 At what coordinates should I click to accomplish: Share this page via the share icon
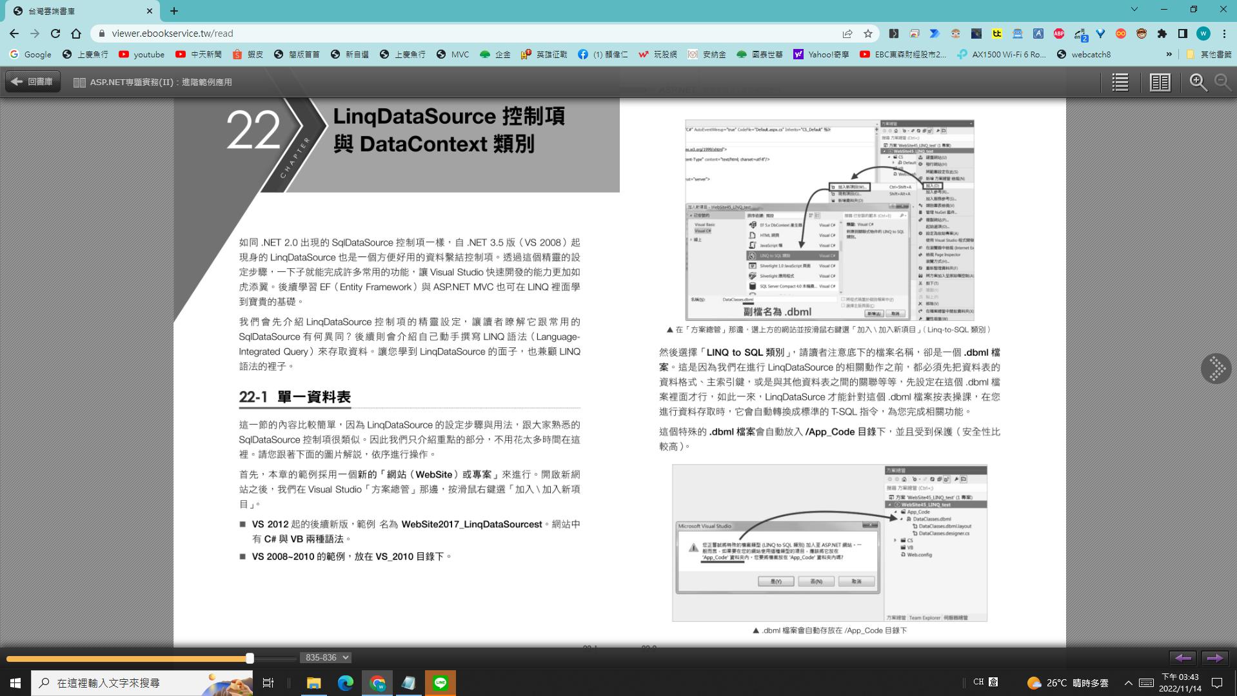click(847, 34)
